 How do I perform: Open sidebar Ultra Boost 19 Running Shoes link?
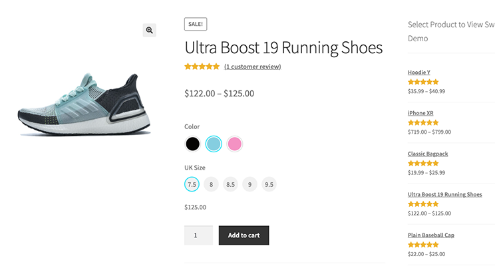pyautogui.click(x=445, y=194)
